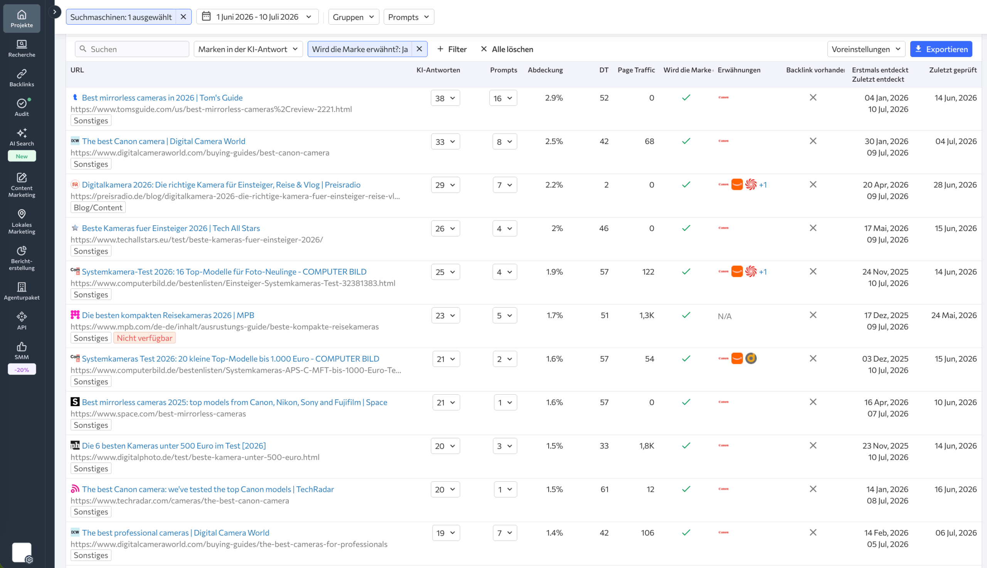The image size is (987, 568).
Task: Open Agenturpaket in the sidebar
Action: (22, 292)
